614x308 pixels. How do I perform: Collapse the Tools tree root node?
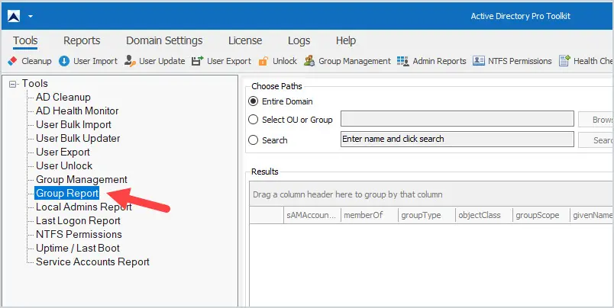[13, 84]
